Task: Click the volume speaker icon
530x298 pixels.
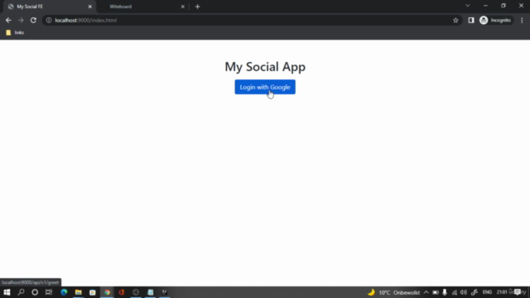Action: click(x=464, y=292)
